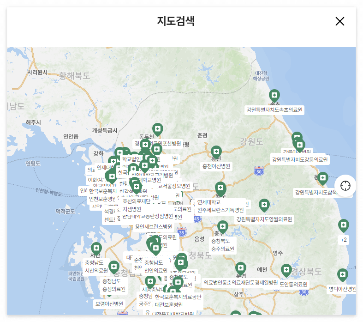This screenshot has width=363, height=322.
Task: Select the 홍성의료원 marker pin
Action: click(114, 267)
